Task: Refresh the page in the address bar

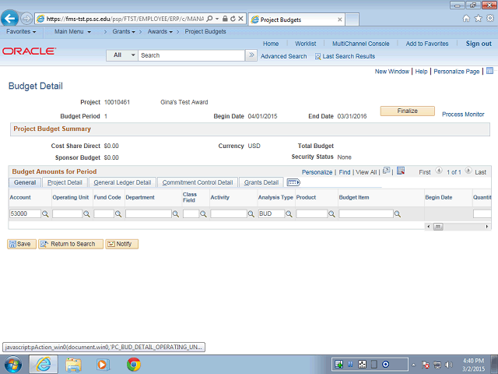Action: coord(233,19)
